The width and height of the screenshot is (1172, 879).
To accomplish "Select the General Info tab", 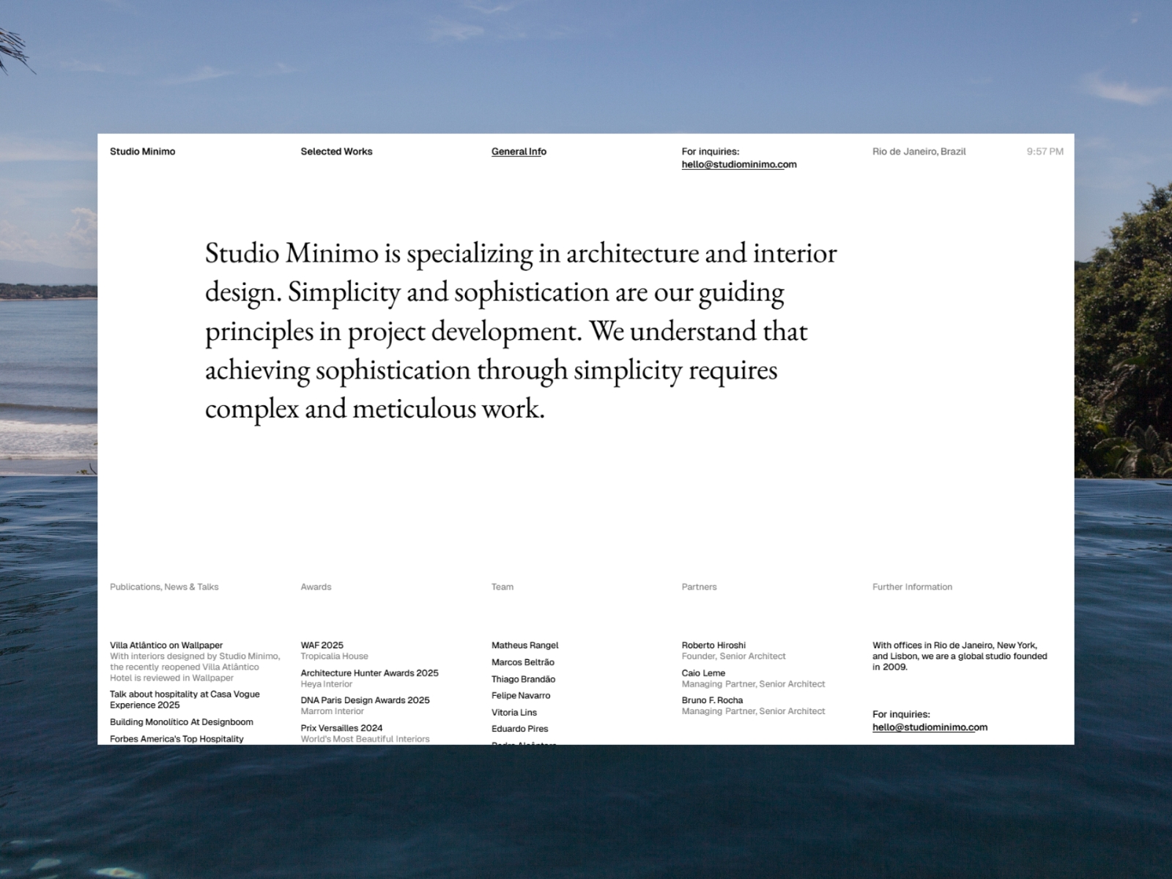I will pyautogui.click(x=517, y=152).
